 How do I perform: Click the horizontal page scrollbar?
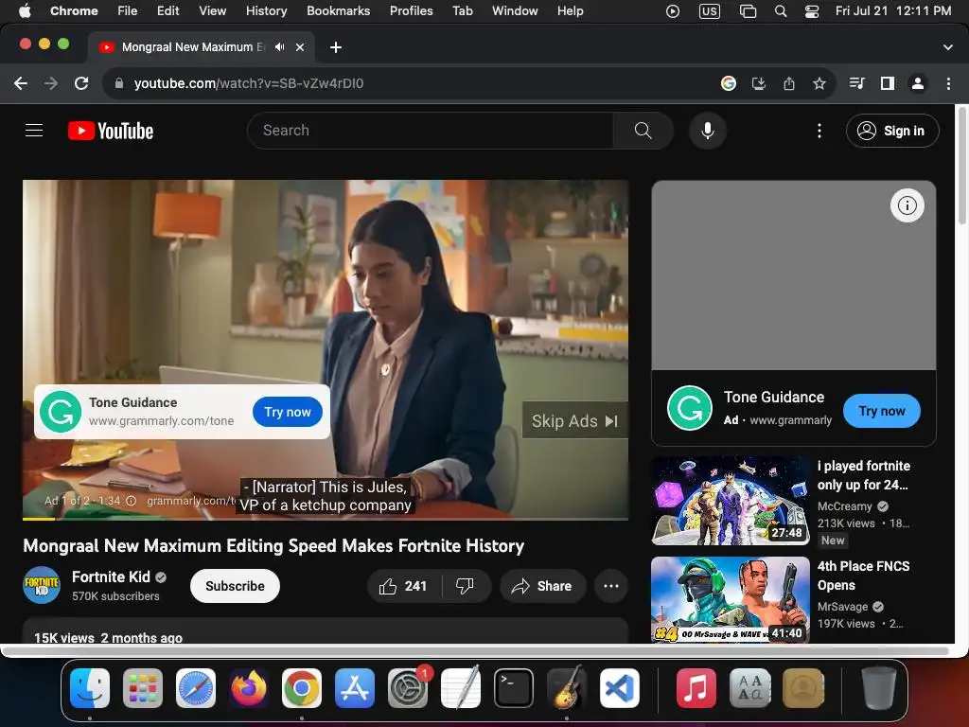[x=476, y=651]
